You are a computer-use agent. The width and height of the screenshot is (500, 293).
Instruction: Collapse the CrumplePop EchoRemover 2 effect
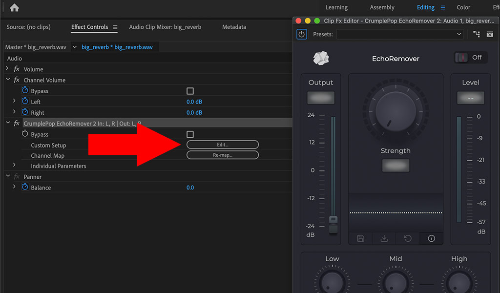(x=8, y=123)
